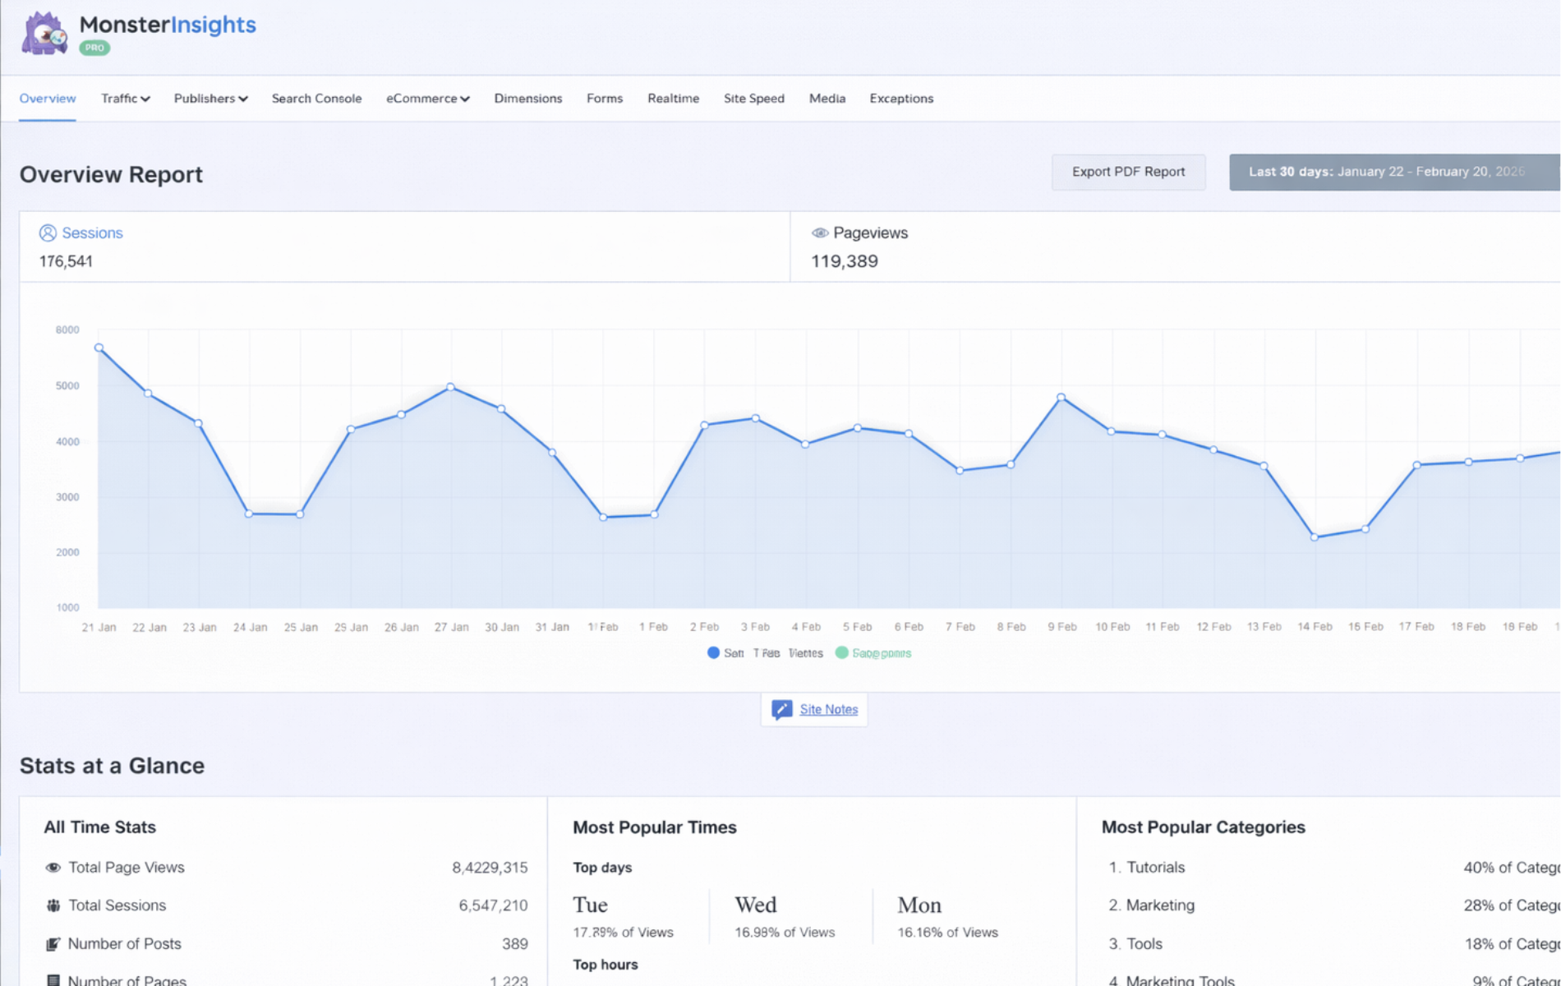The height and width of the screenshot is (986, 1561).
Task: Click the Number of Posts edit icon
Action: [53, 944]
